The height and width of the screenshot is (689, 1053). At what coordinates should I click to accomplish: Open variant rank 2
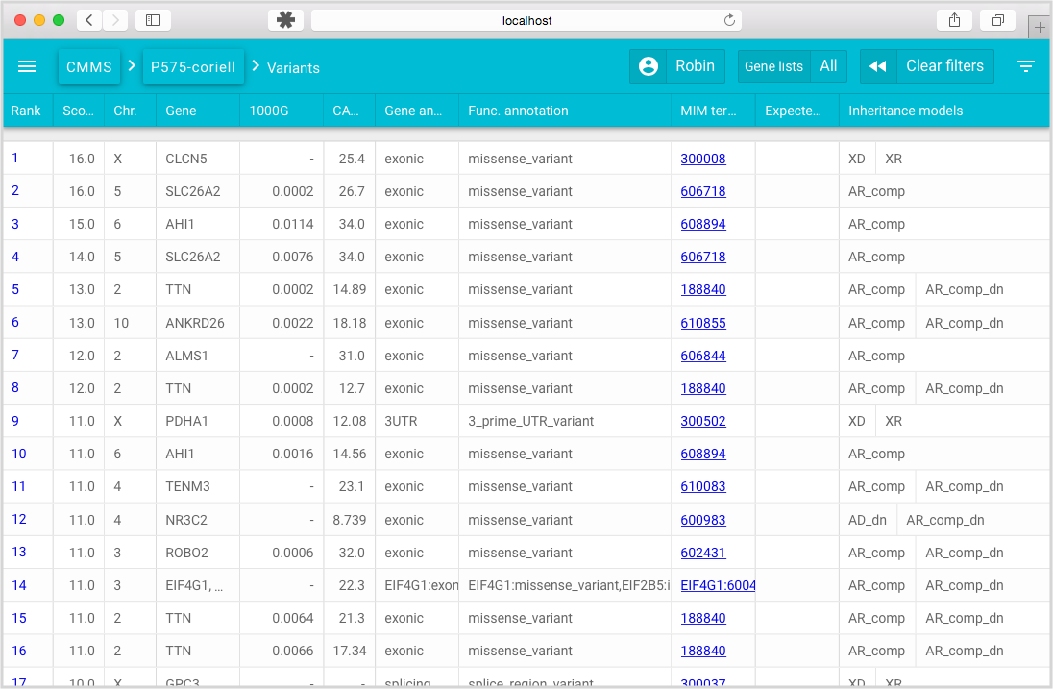pyautogui.click(x=15, y=191)
